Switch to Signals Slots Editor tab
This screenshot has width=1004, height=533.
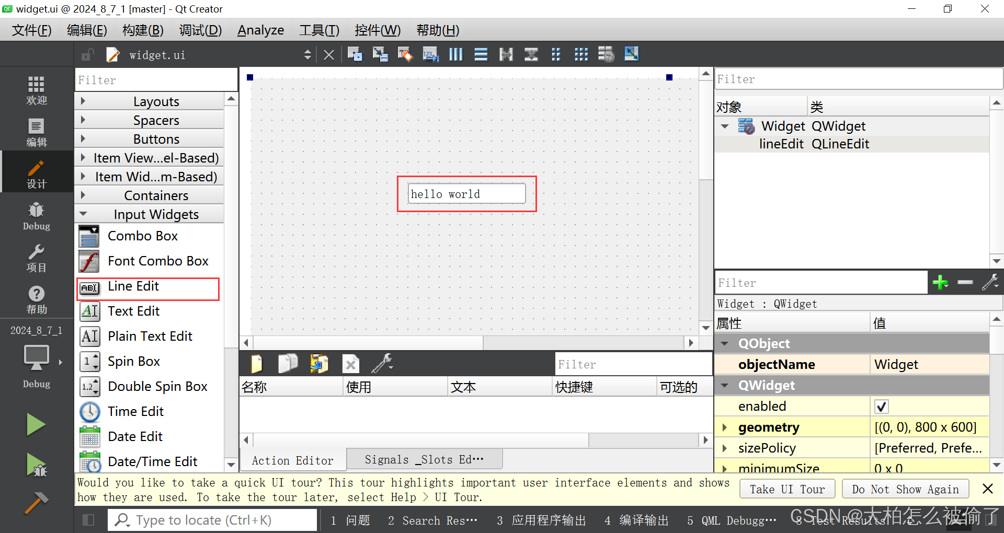(x=424, y=459)
